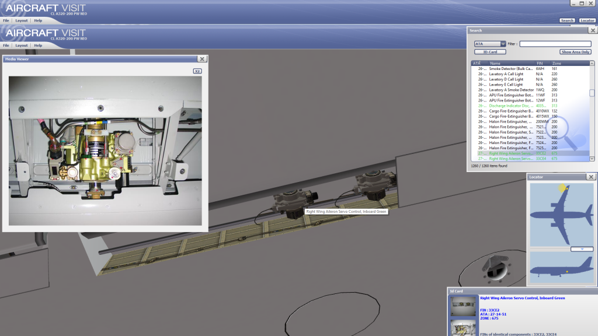Click the Id Card component title link
598x336 pixels.
tap(523, 298)
